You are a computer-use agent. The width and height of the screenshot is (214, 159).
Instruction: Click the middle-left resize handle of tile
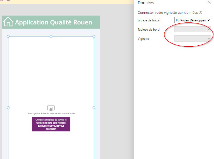point(8,108)
